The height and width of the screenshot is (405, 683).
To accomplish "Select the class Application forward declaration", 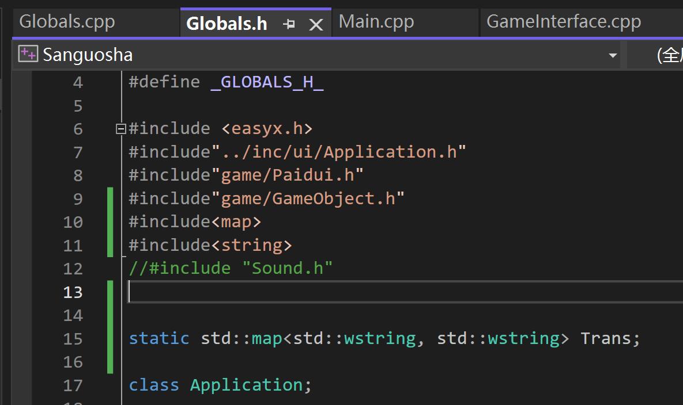I will 219,385.
